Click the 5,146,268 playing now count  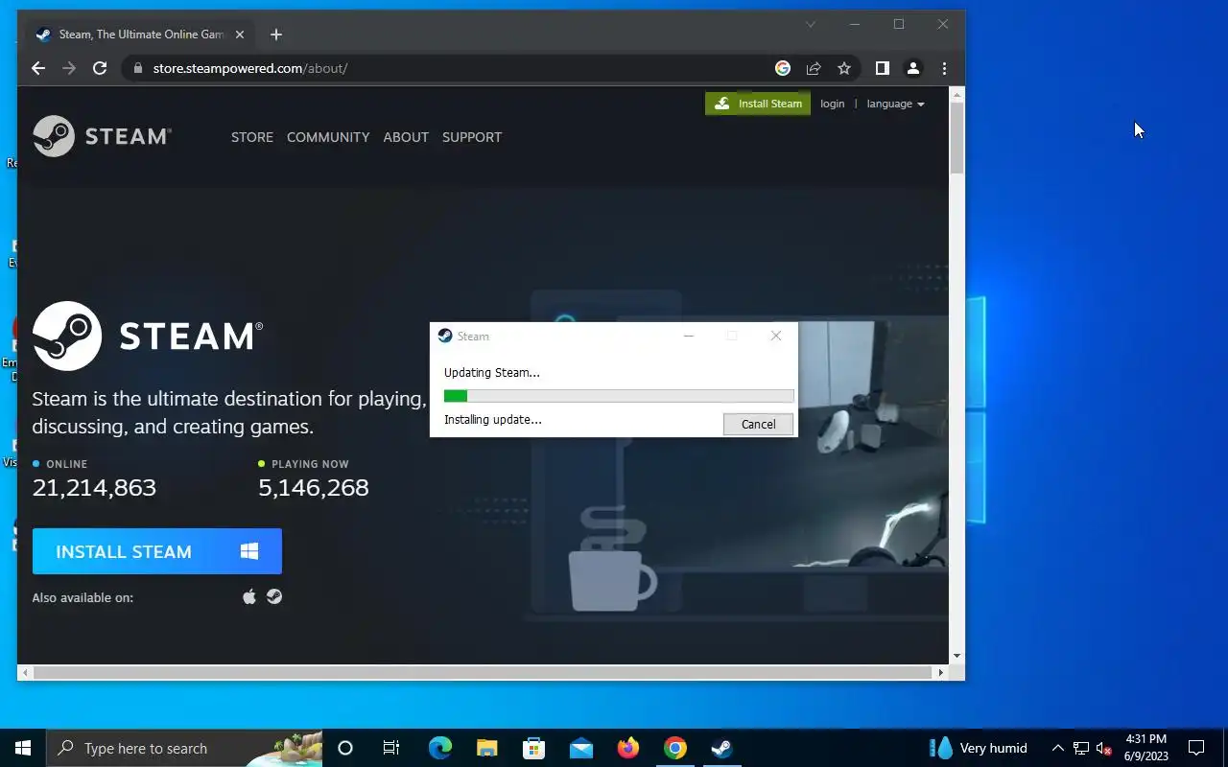tap(314, 487)
